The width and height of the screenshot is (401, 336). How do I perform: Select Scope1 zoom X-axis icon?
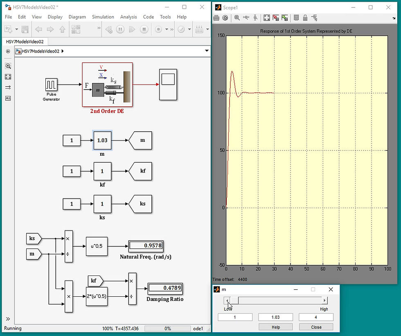[x=246, y=18]
